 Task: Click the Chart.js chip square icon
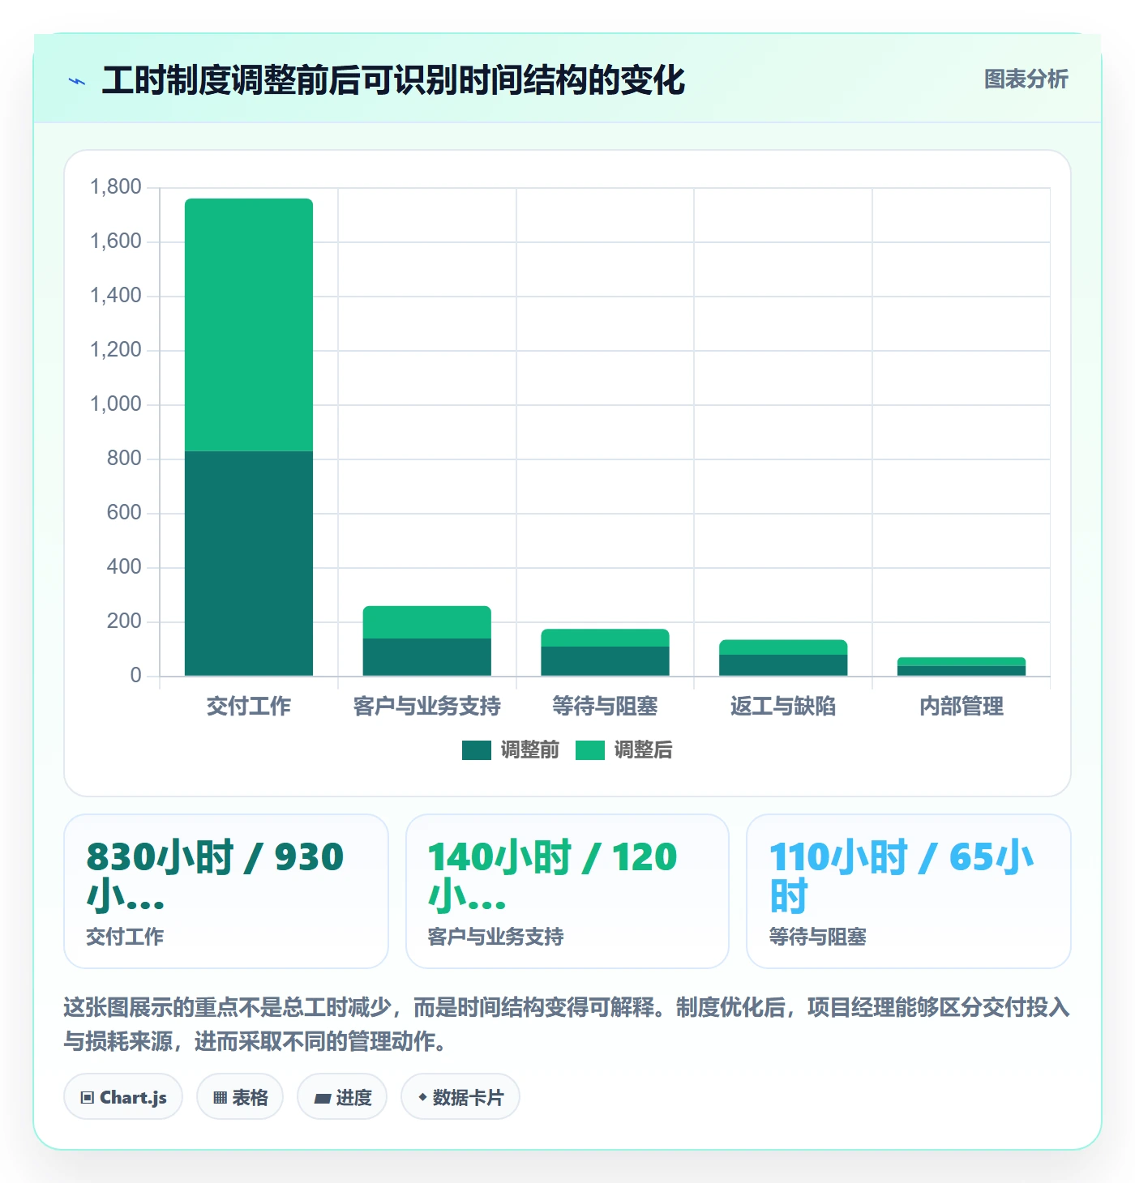(88, 1098)
